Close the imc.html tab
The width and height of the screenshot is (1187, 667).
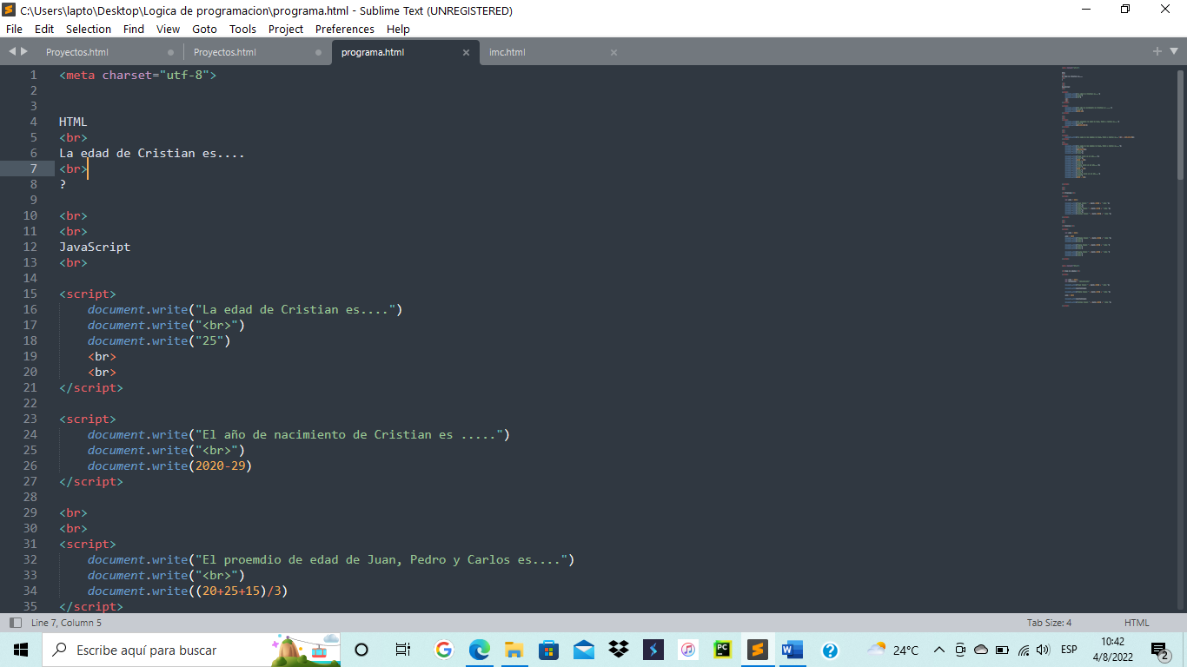click(613, 52)
